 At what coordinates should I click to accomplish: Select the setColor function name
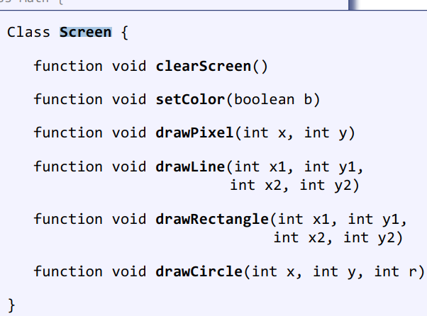click(190, 100)
